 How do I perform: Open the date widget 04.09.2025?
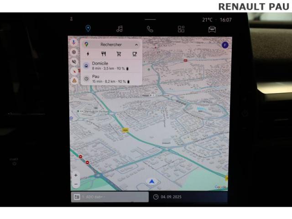(188, 197)
